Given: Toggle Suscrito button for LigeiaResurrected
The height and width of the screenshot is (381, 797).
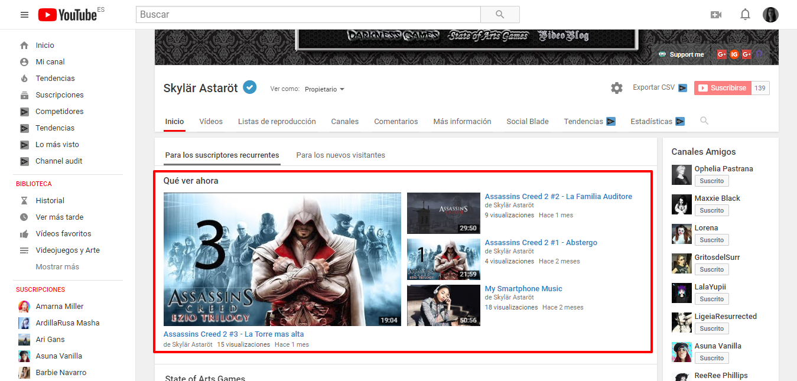Looking at the screenshot, I should tap(712, 328).
